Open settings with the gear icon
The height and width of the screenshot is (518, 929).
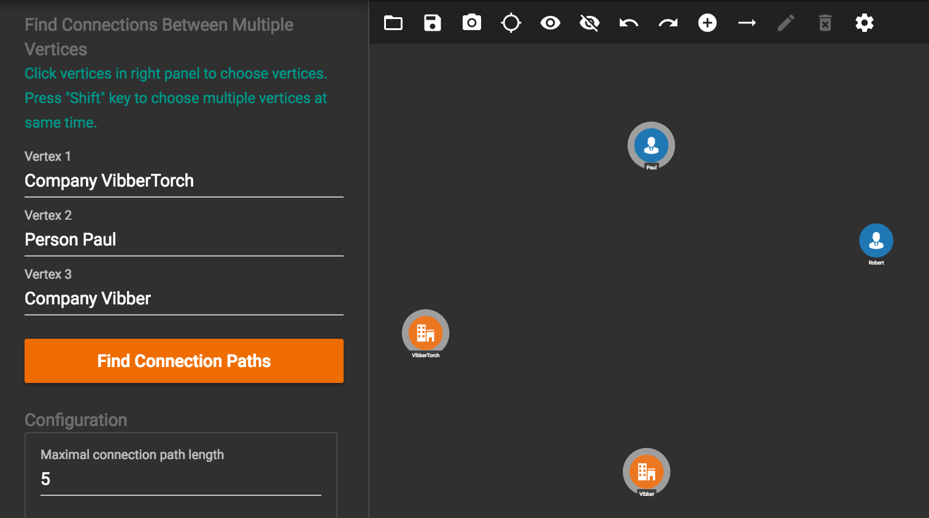(x=865, y=23)
